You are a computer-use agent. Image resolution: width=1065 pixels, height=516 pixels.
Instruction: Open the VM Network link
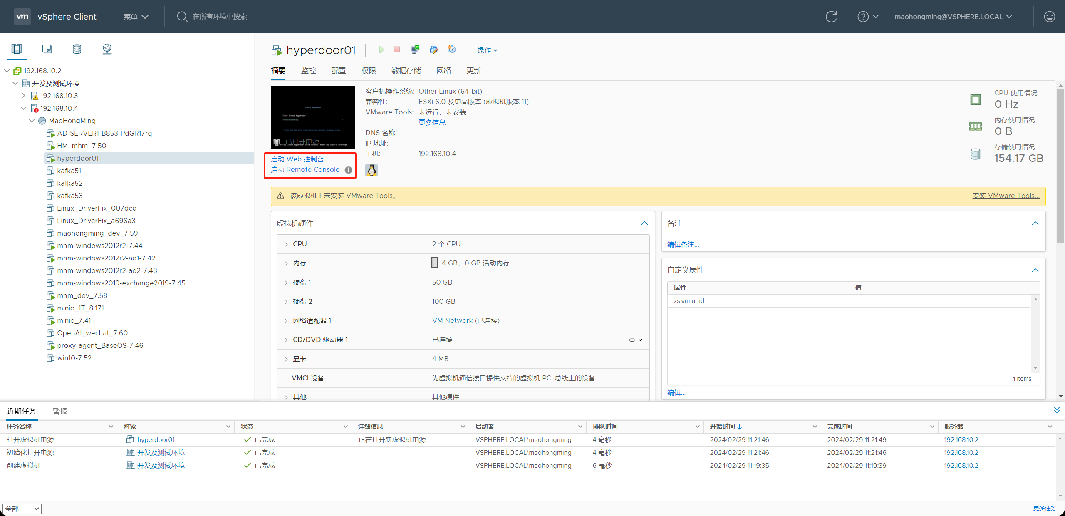pos(452,321)
